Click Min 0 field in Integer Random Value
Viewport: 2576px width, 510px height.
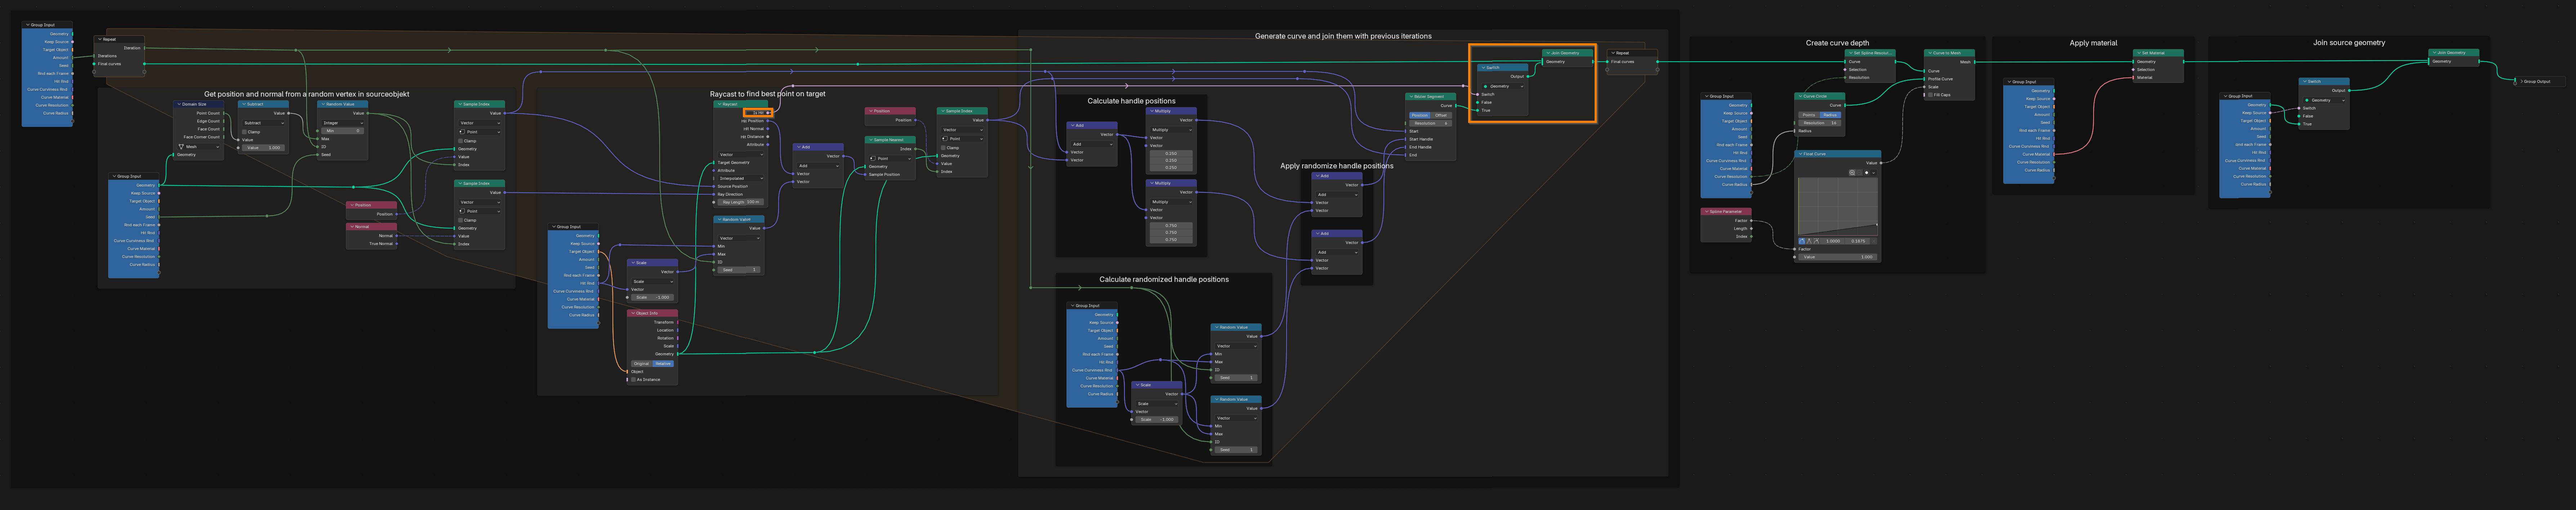[x=343, y=131]
